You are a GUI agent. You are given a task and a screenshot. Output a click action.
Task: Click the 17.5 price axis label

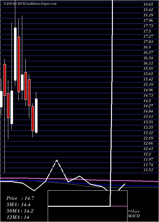[x=147, y=31]
